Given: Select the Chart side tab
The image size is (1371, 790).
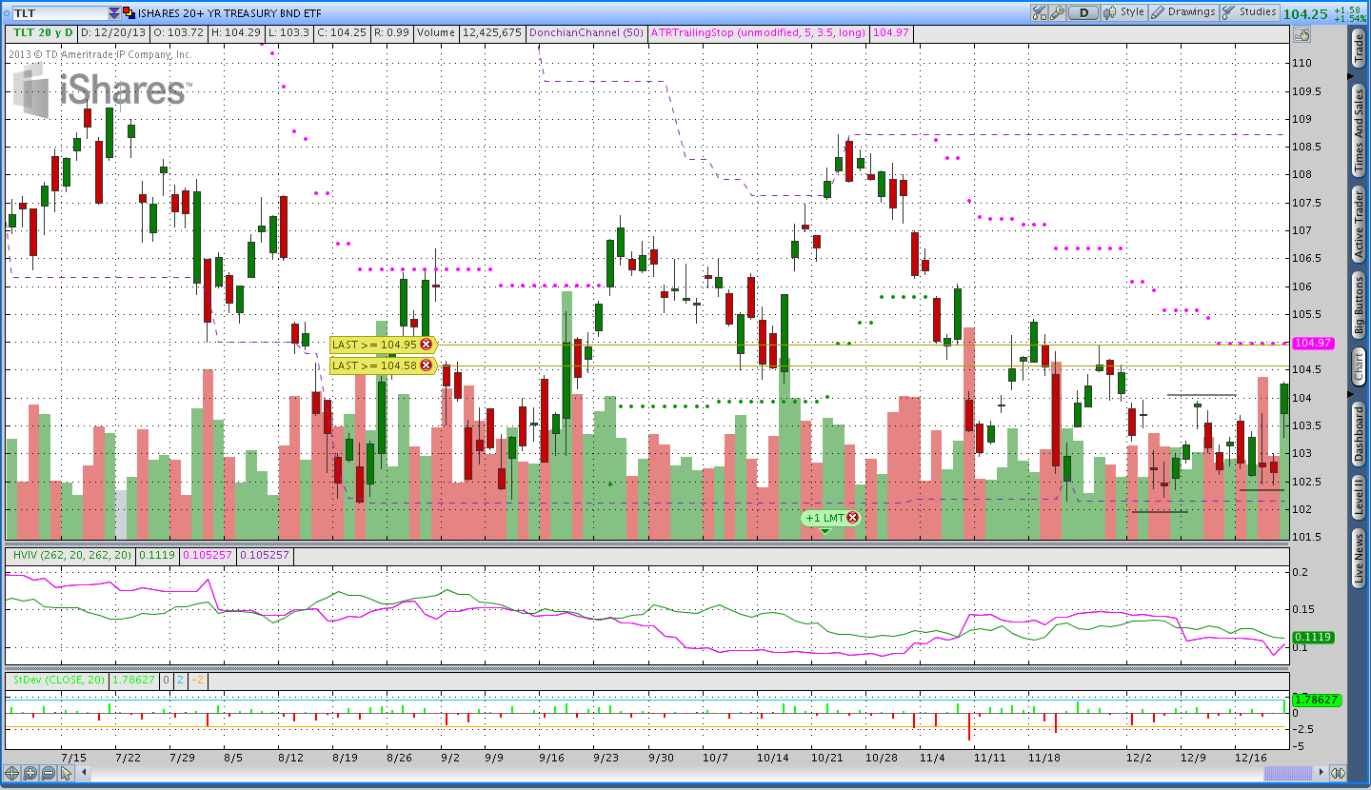Looking at the screenshot, I should click(1359, 367).
